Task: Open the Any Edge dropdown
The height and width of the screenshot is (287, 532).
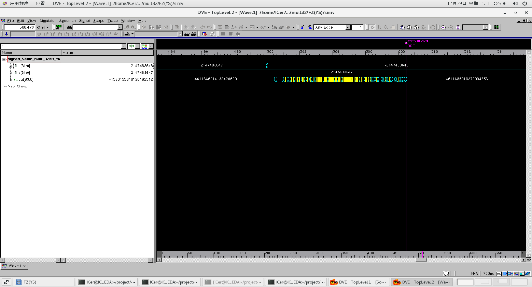Action: pos(347,27)
